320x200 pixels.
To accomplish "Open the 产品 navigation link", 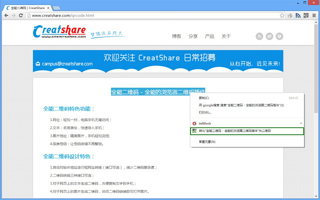I will [209, 36].
